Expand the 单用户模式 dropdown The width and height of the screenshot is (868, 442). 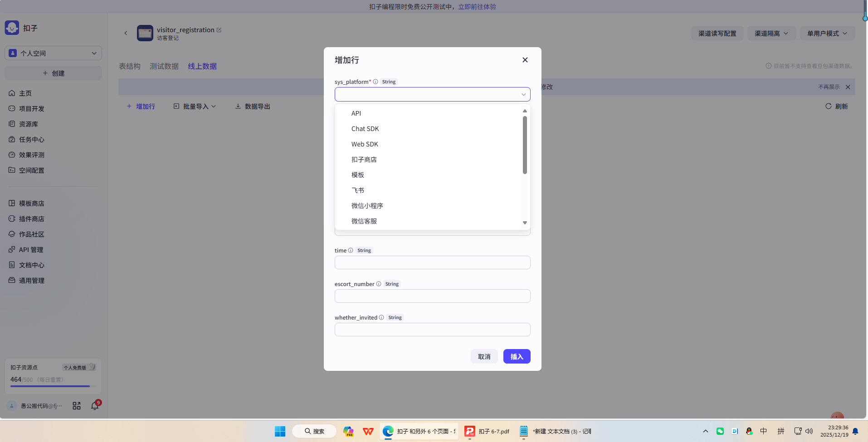point(827,33)
